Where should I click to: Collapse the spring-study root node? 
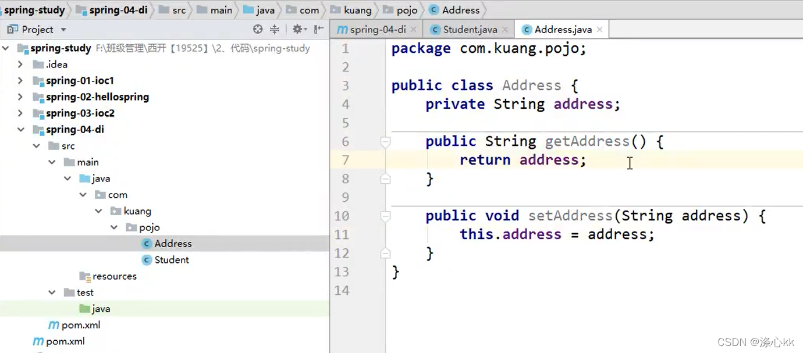[x=6, y=48]
